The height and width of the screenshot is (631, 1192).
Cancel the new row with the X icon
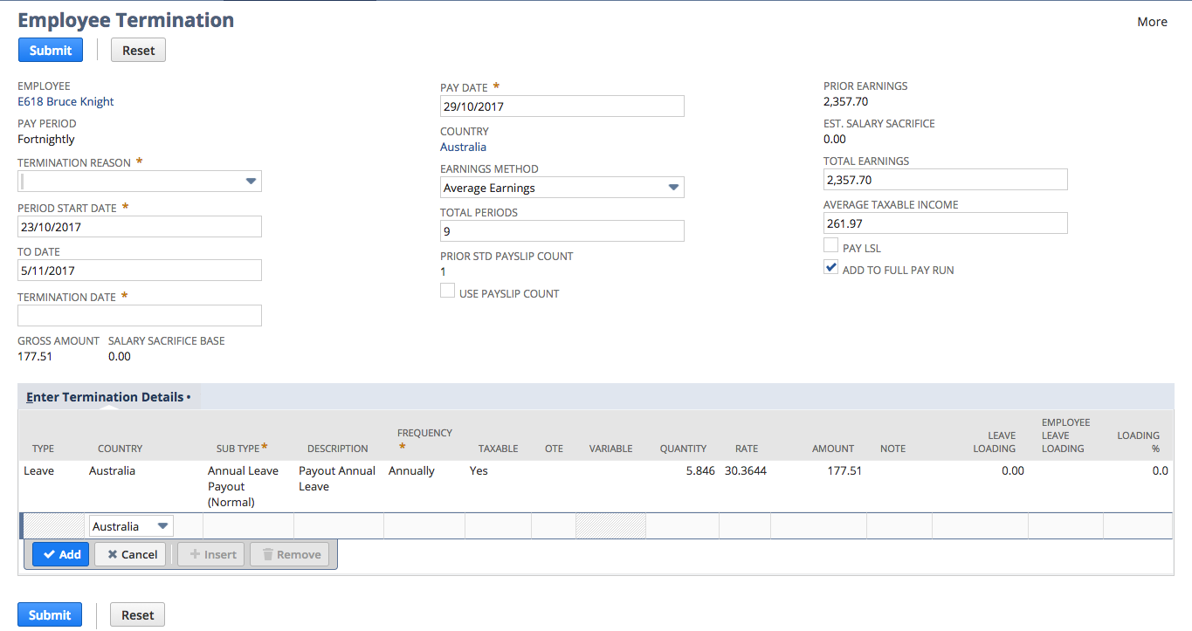129,553
